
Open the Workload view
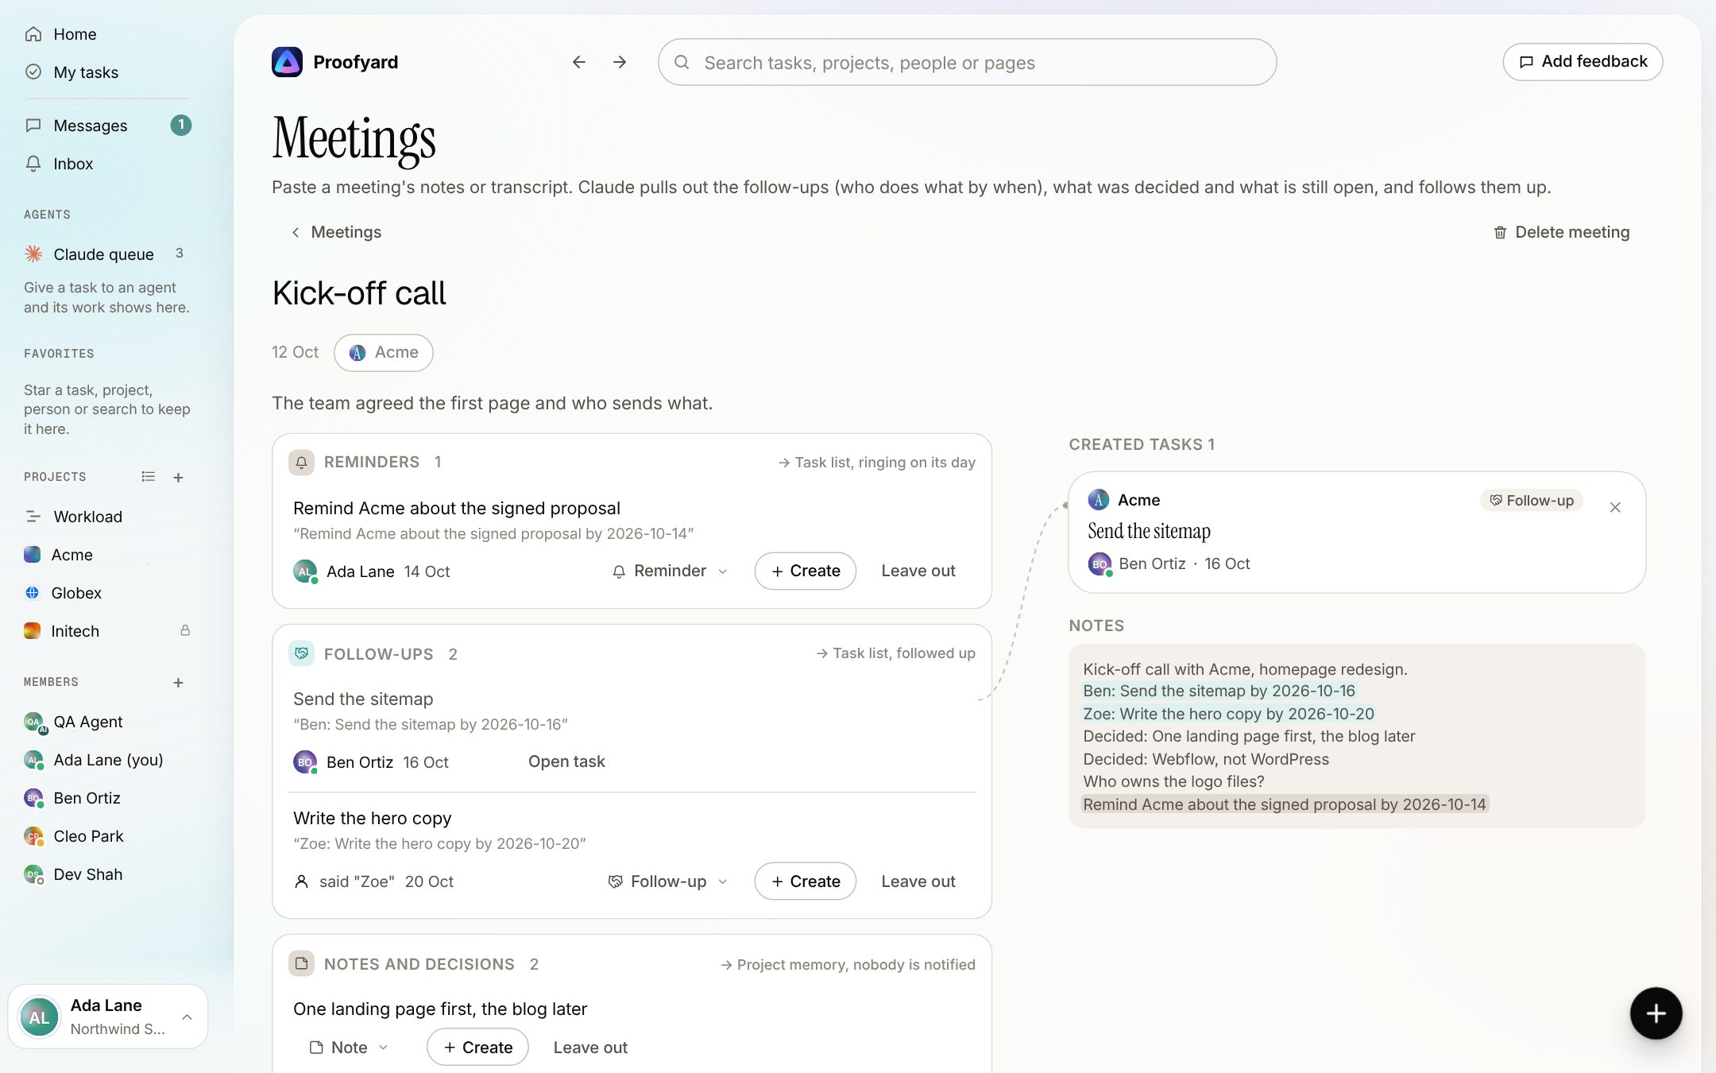[107, 517]
